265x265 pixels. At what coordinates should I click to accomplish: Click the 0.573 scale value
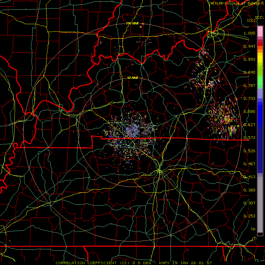click(249, 138)
